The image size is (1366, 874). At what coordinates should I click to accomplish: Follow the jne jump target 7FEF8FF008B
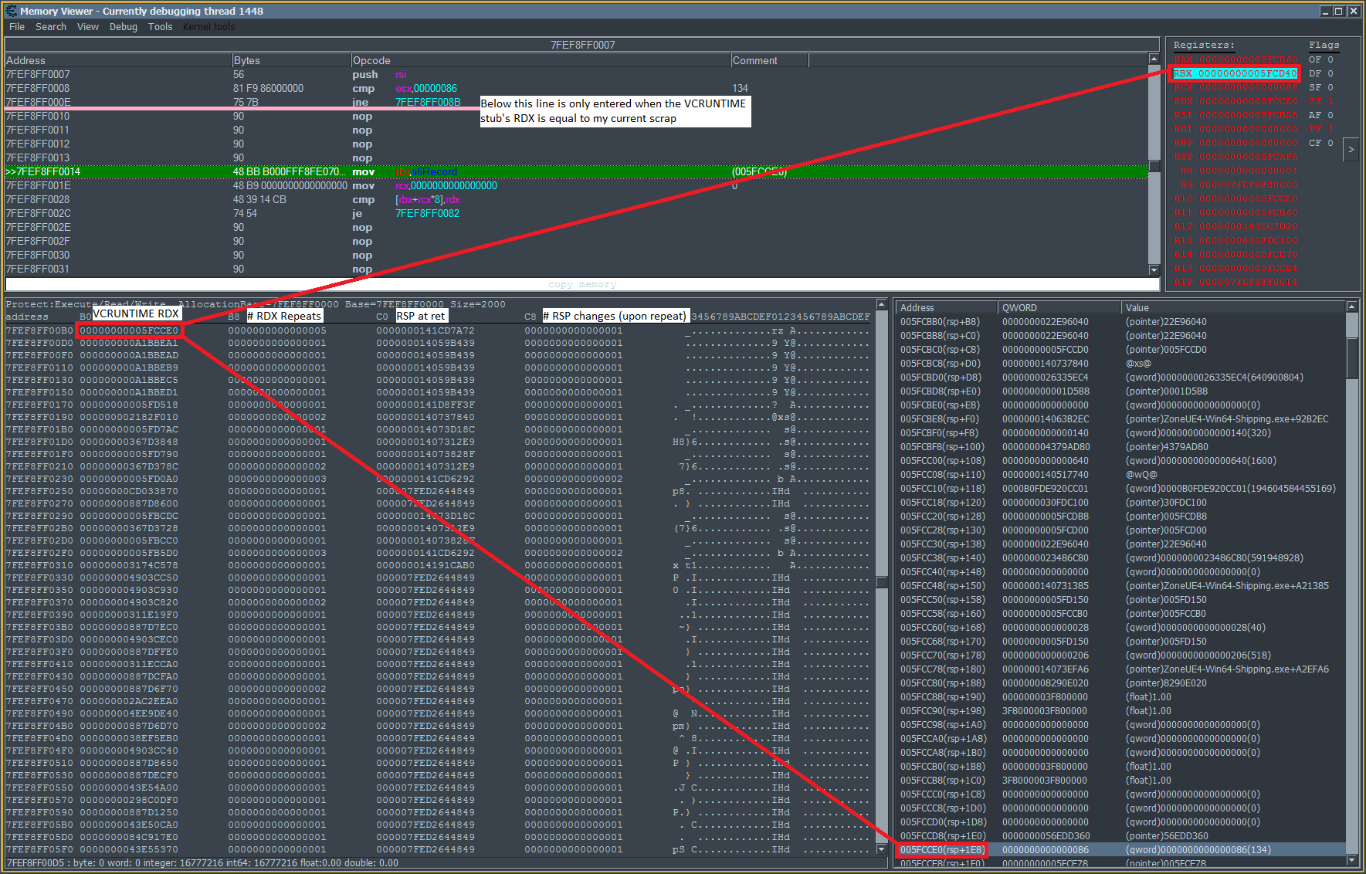pyautogui.click(x=427, y=102)
